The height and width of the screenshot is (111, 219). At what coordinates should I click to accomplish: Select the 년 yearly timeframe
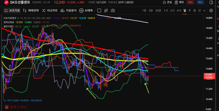[199, 10]
